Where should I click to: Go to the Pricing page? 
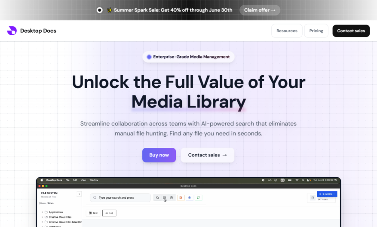pyautogui.click(x=316, y=31)
